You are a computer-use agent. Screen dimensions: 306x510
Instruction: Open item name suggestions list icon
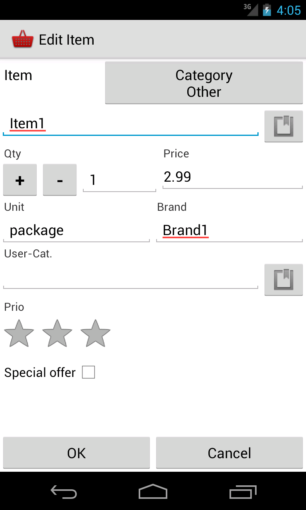(283, 126)
